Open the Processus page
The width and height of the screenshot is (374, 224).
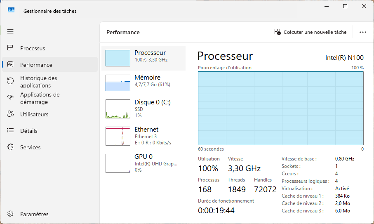pyautogui.click(x=50, y=48)
